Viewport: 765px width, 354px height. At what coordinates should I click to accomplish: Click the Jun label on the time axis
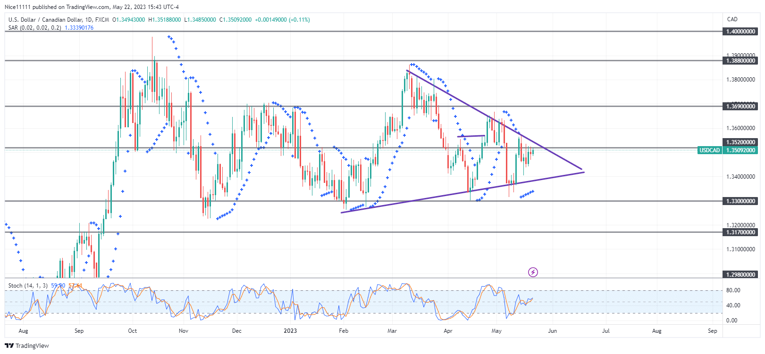pyautogui.click(x=552, y=331)
